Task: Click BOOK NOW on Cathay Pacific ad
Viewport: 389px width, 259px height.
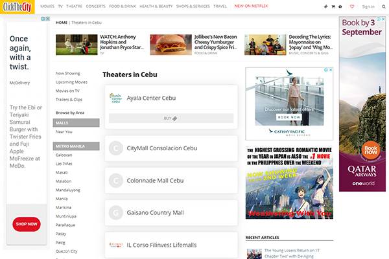Action: 289,117
